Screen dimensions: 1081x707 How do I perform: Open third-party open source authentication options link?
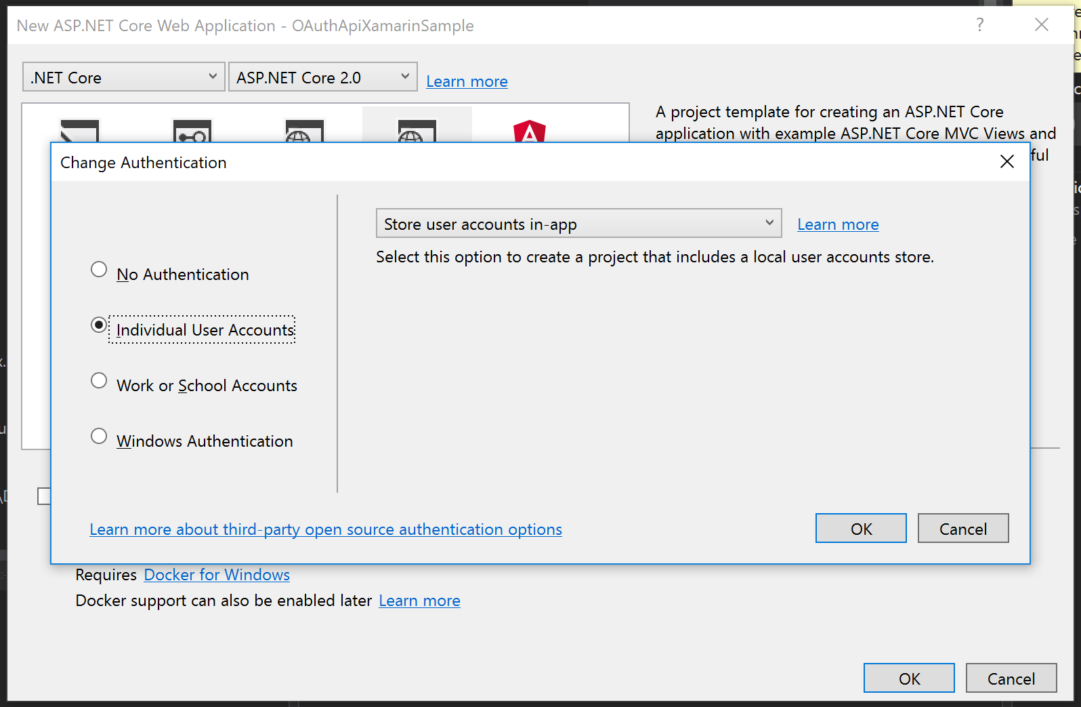326,529
